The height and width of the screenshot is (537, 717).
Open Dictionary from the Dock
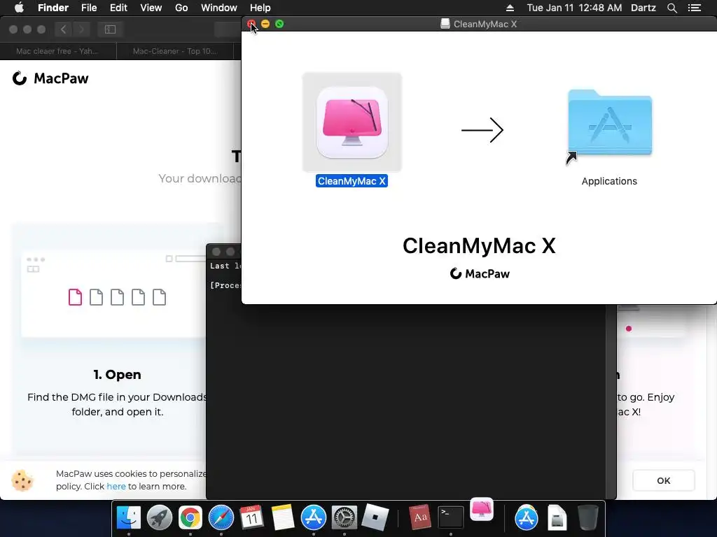tap(420, 518)
